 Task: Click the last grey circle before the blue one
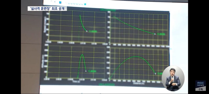coord(83,4)
